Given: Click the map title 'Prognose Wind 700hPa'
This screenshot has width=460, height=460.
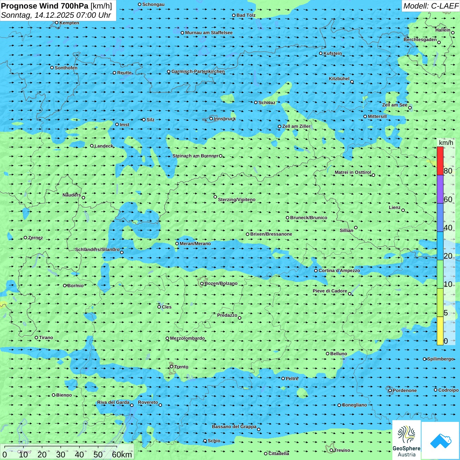Looking at the screenshot, I should 45,6.
